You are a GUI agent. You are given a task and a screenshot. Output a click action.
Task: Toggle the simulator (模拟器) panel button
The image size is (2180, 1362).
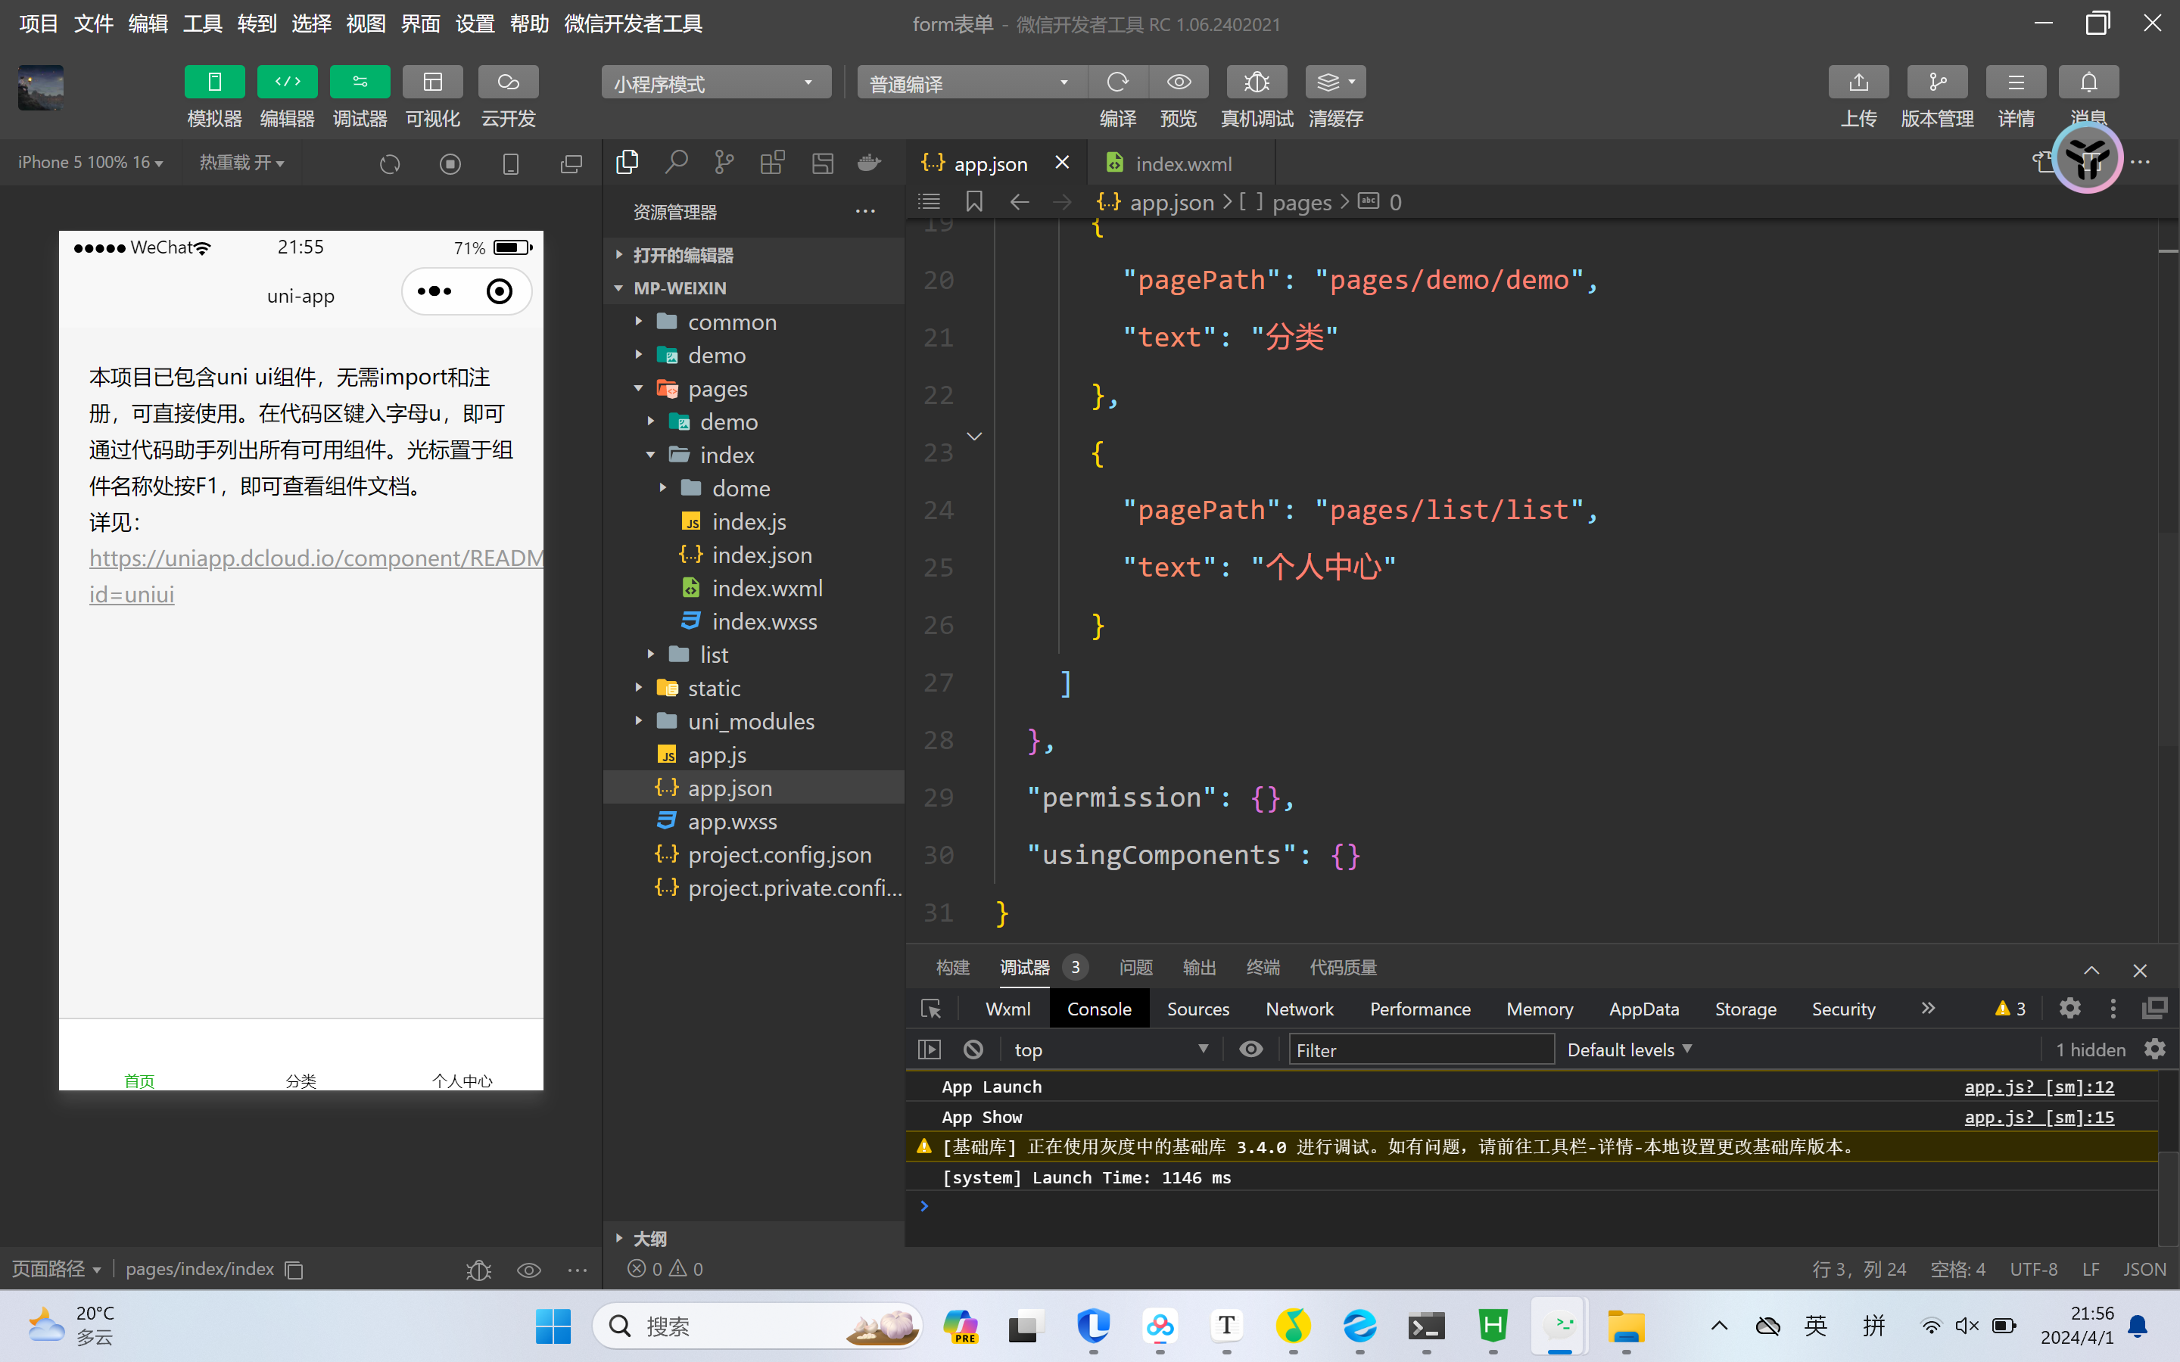coord(214,82)
